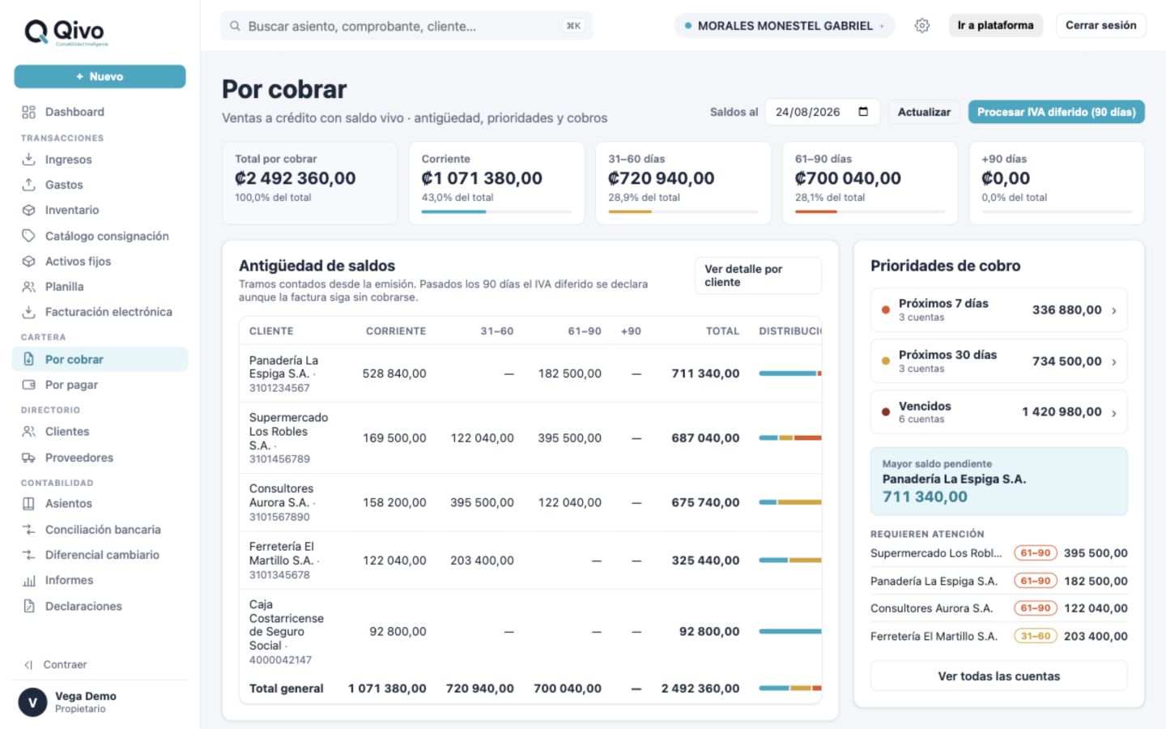Screen dimensions: 1166x729
Task: Expand Próximos 30 días priority row
Action: [999, 361]
